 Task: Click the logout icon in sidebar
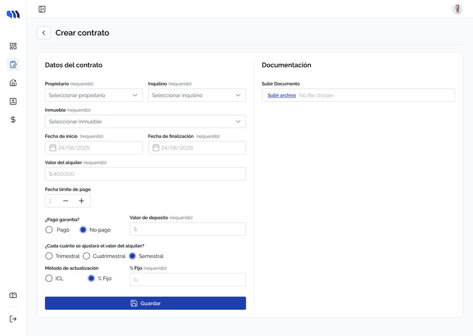pyautogui.click(x=13, y=319)
